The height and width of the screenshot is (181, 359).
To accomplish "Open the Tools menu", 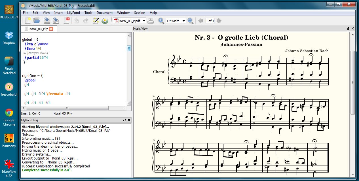I will point(88,12).
